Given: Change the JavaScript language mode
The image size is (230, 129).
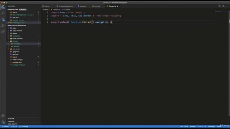Looking at the screenshot, I should pos(211,126).
